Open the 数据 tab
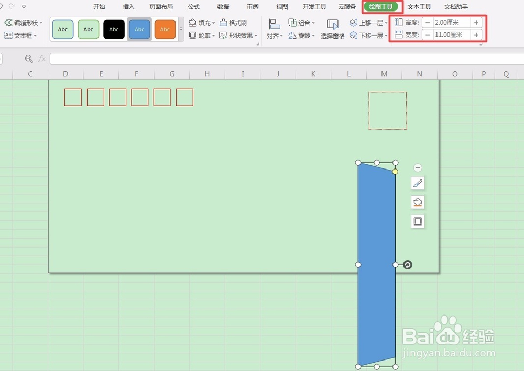 point(223,7)
